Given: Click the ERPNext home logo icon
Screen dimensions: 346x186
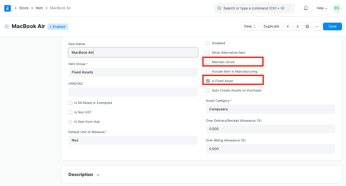Looking at the screenshot, I should coord(8,8).
